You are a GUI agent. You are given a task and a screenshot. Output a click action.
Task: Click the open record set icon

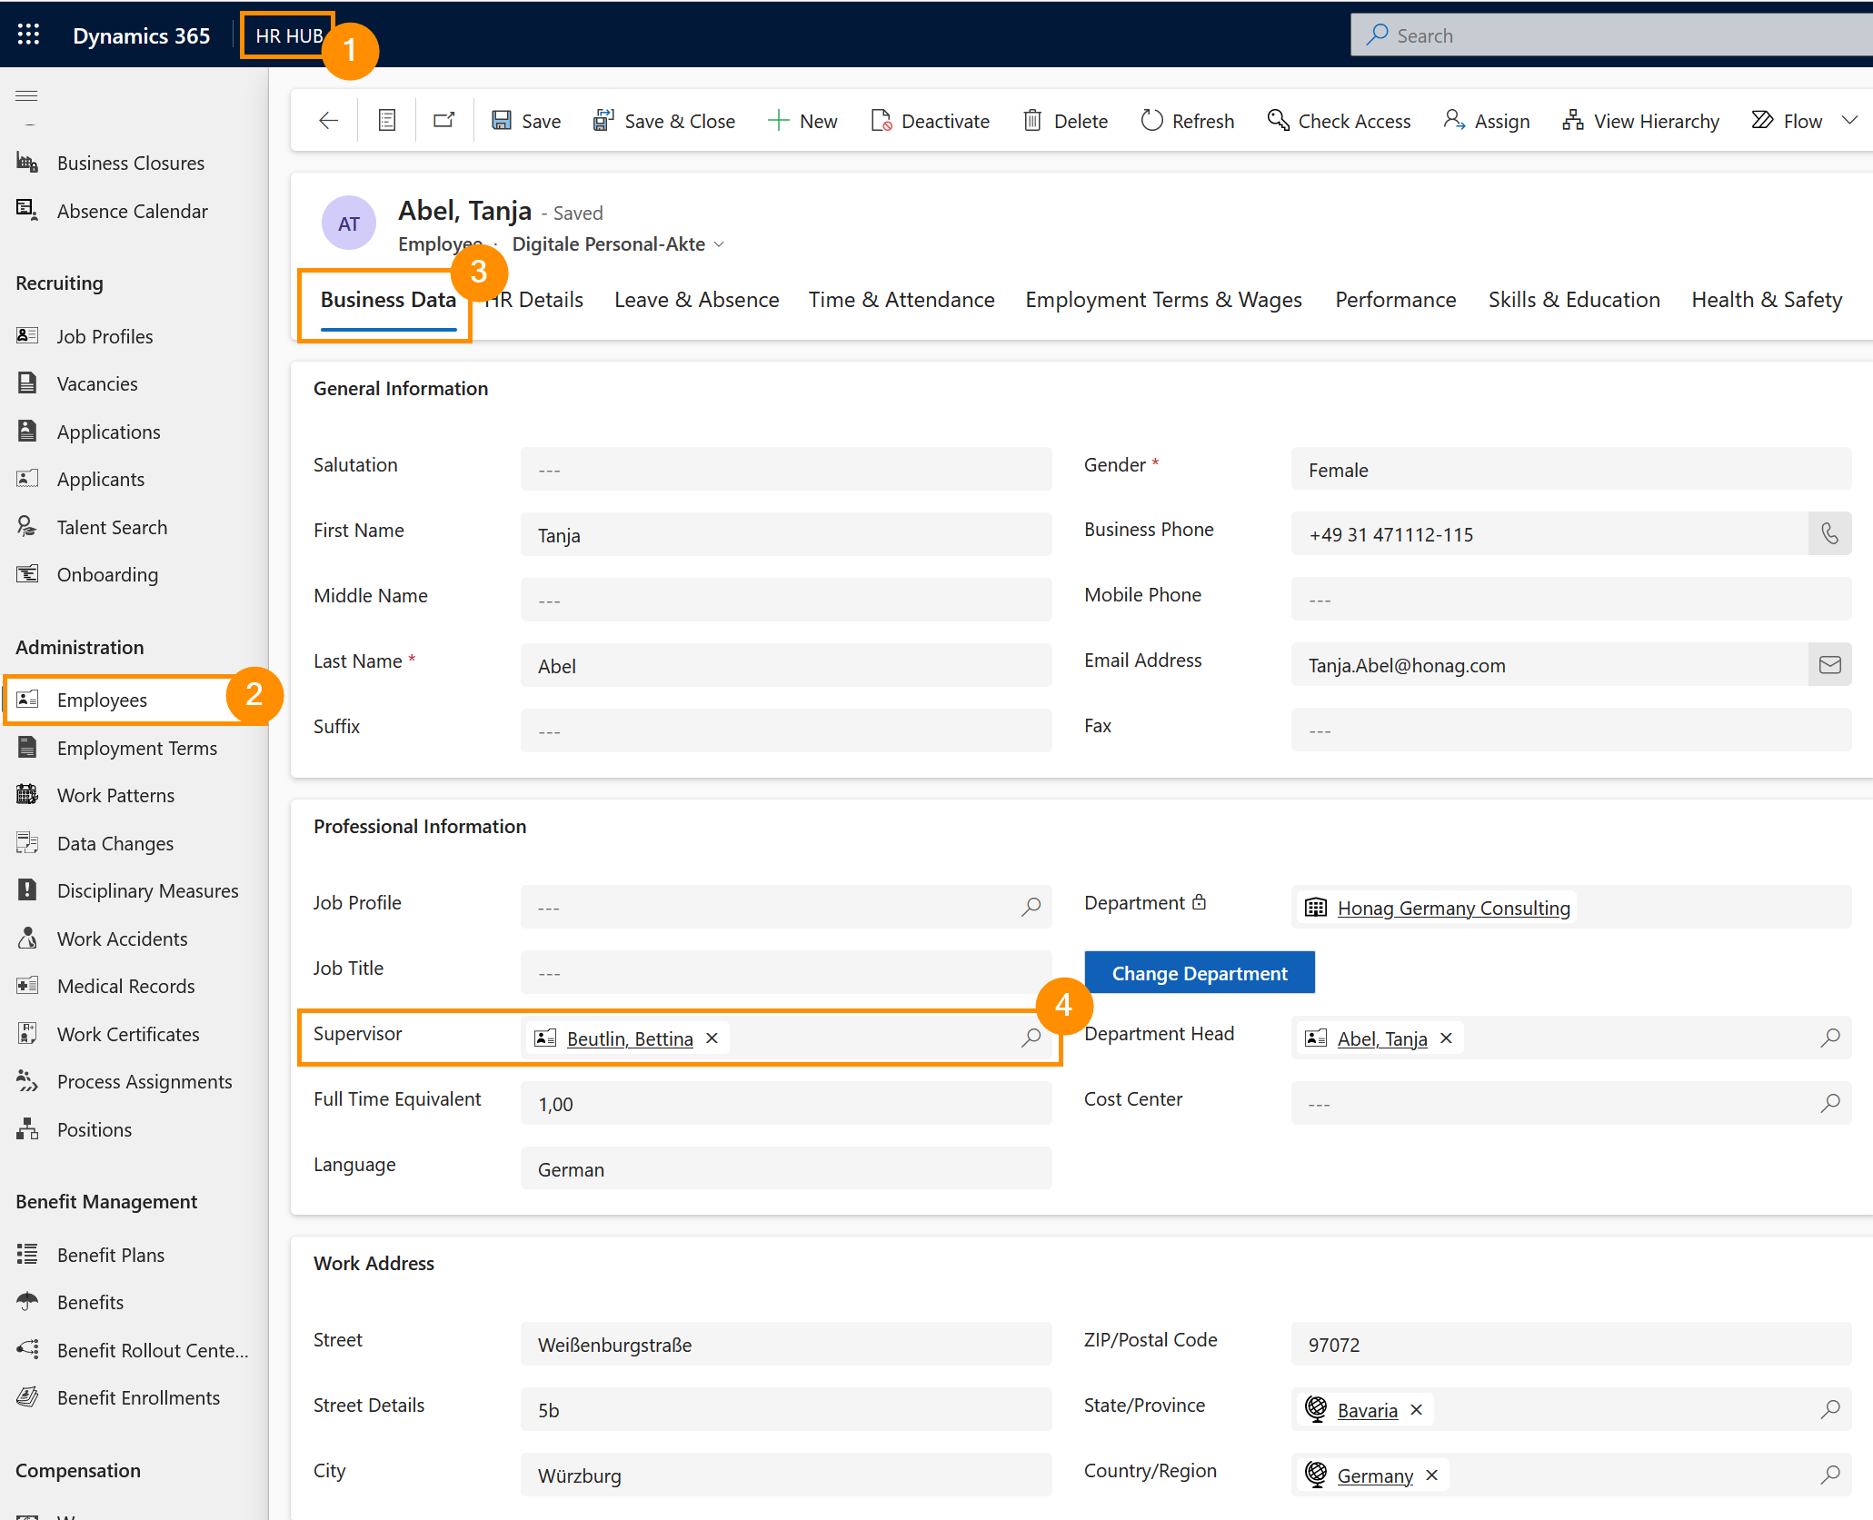[386, 121]
